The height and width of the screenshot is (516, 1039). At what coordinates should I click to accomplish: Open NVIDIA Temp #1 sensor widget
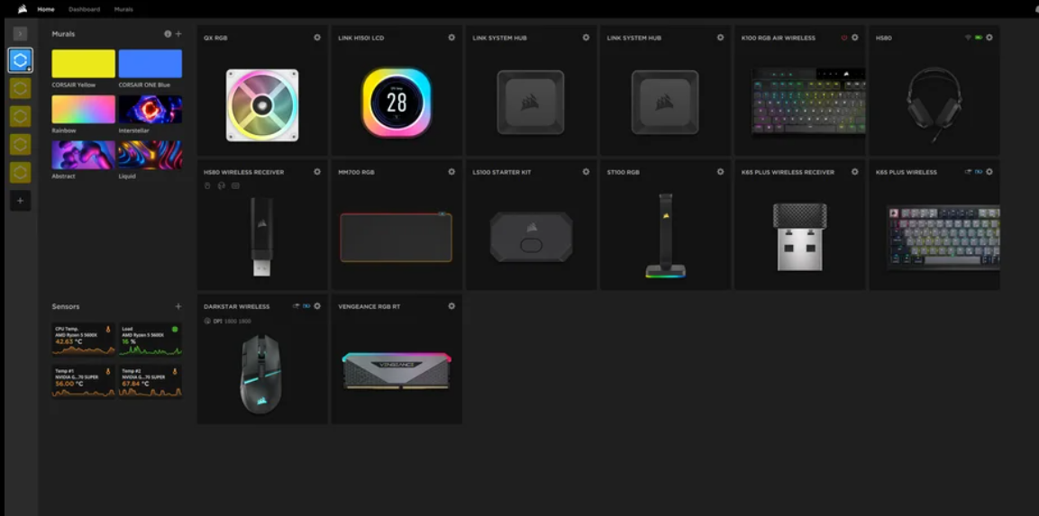point(84,382)
